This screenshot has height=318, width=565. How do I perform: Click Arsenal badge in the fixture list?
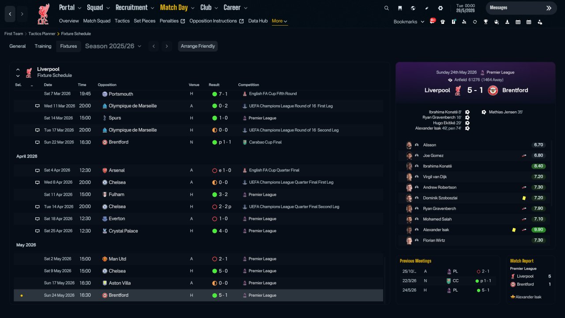click(x=105, y=170)
